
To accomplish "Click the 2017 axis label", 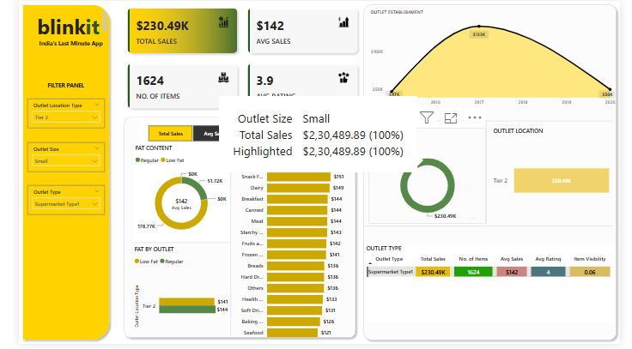I will point(479,102).
